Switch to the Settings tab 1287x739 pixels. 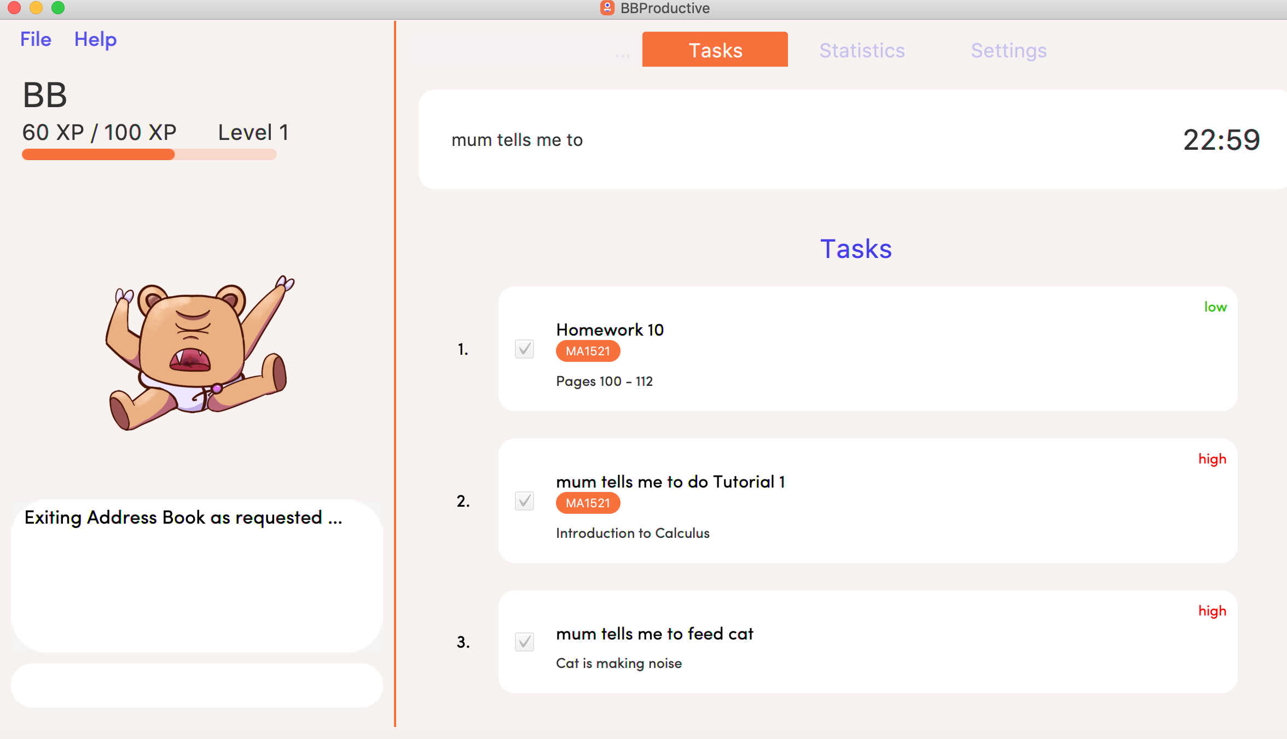(1008, 50)
